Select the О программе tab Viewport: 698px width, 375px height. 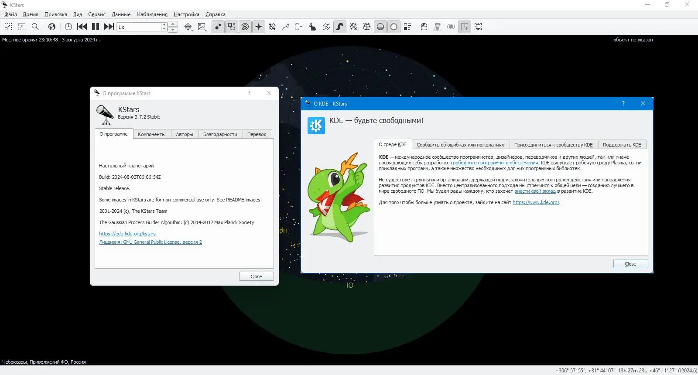point(113,134)
